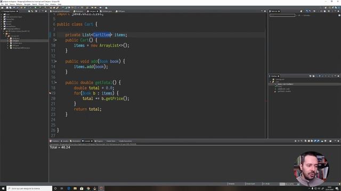Collapse the Cart class node in Outline

(x=271, y=82)
